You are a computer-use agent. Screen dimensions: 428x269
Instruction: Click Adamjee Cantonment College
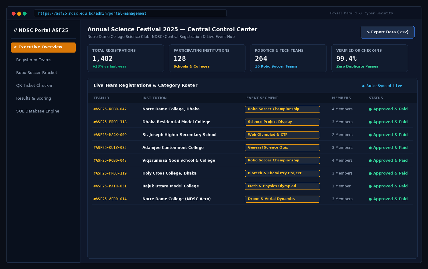[173, 148]
